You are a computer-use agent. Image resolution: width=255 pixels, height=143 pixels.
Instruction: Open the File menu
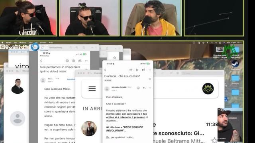pos(15,43)
